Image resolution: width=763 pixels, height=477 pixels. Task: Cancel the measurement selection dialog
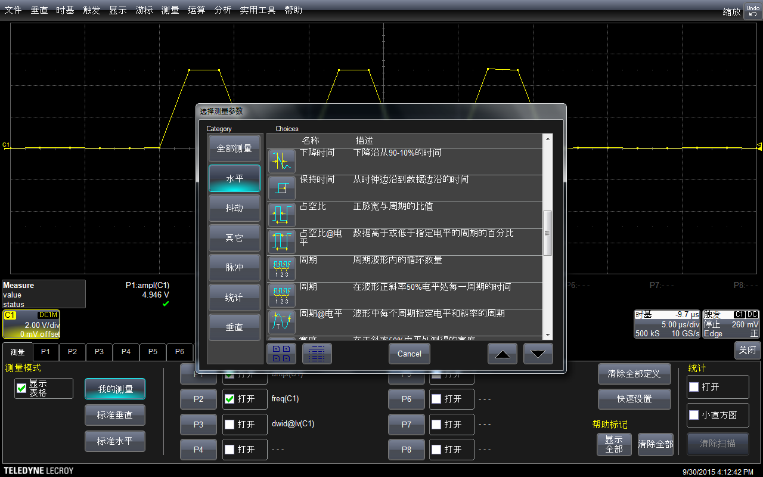[x=410, y=354]
